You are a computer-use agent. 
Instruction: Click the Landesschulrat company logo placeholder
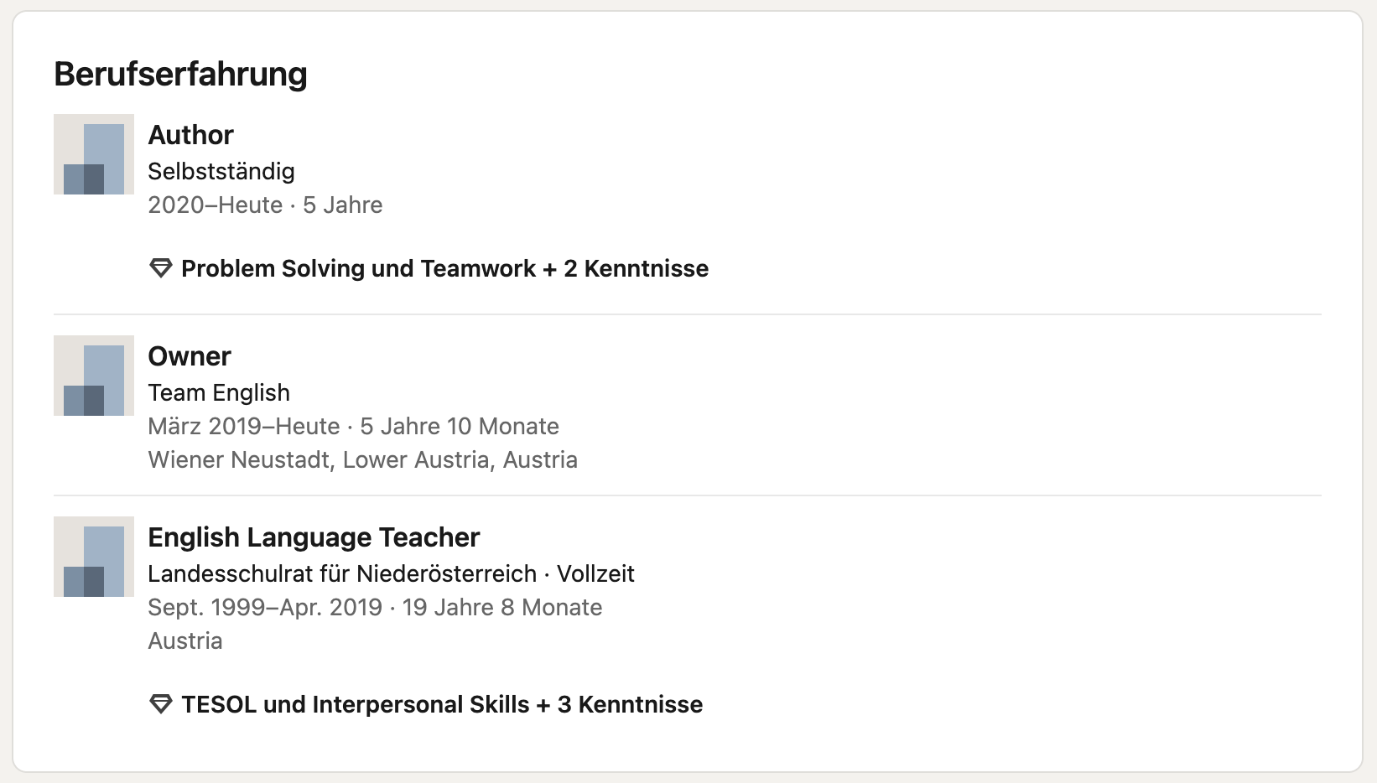click(94, 557)
